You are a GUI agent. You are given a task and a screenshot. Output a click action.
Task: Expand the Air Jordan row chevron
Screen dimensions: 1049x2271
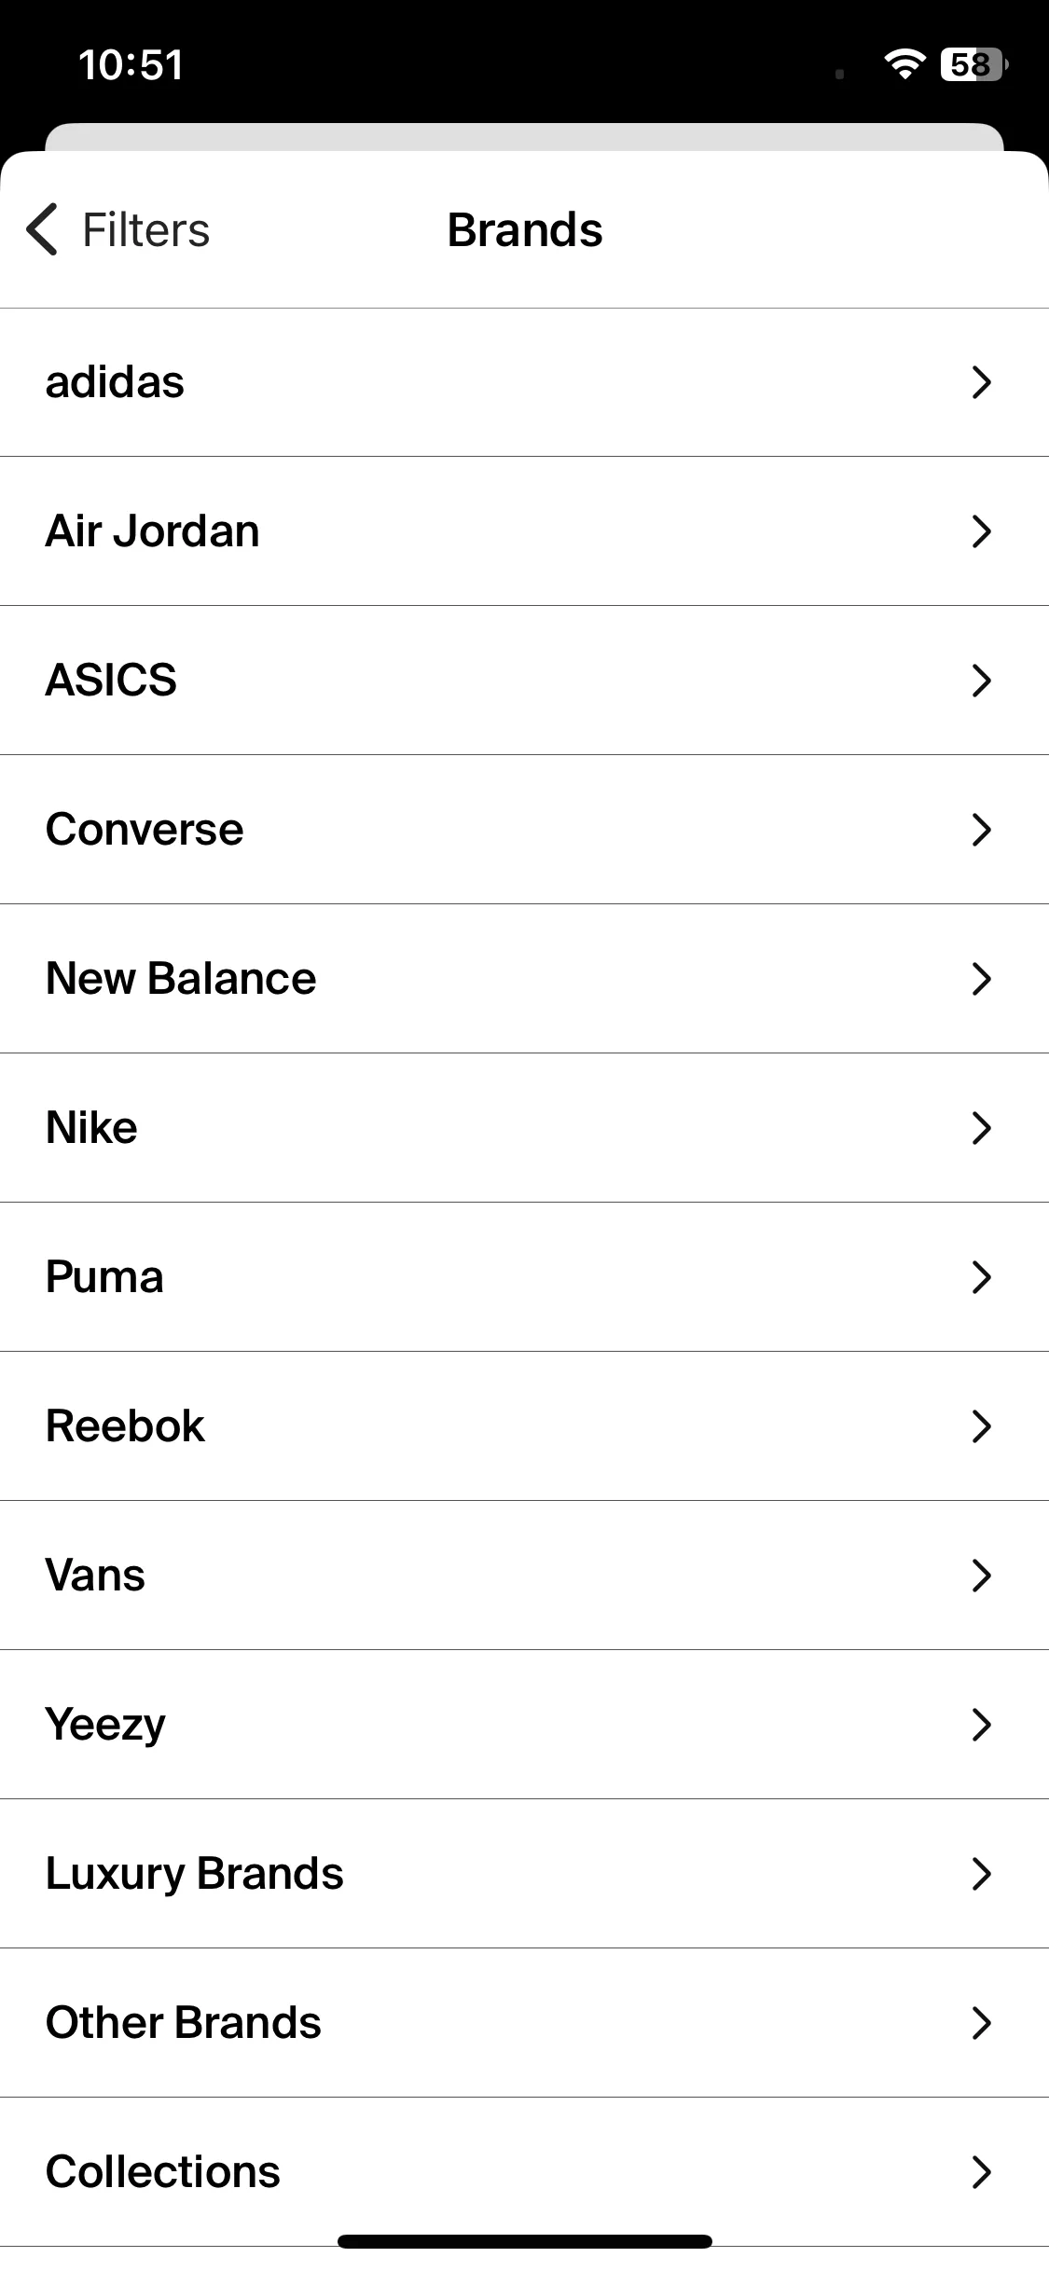click(981, 531)
